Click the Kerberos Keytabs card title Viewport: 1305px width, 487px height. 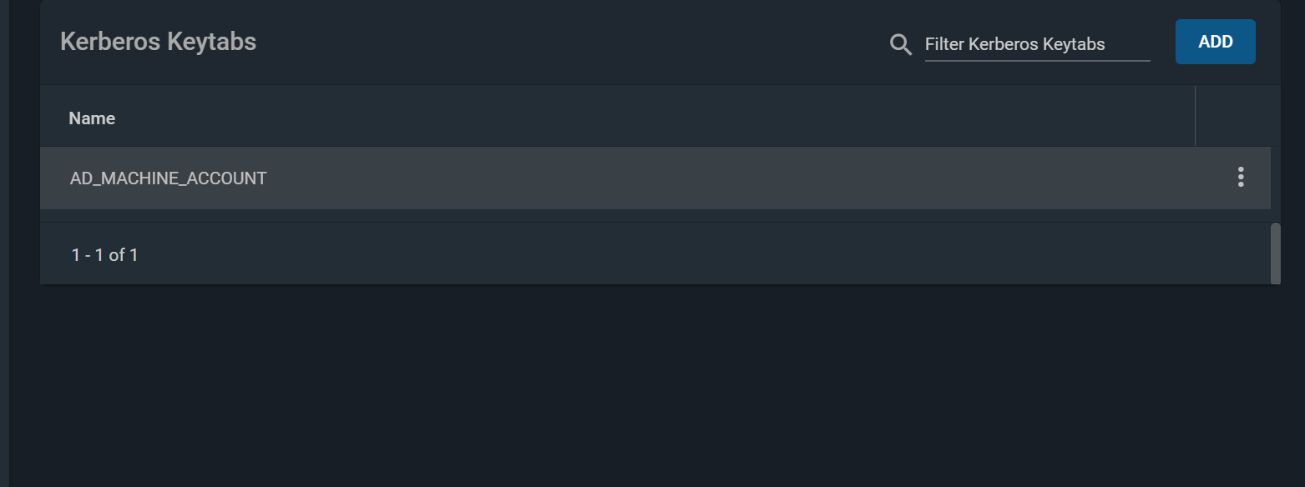[x=159, y=42]
